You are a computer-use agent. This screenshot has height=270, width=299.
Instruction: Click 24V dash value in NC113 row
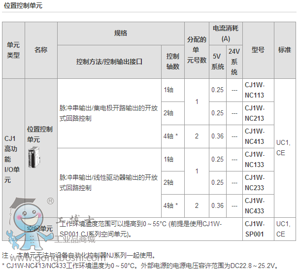tap(234, 90)
